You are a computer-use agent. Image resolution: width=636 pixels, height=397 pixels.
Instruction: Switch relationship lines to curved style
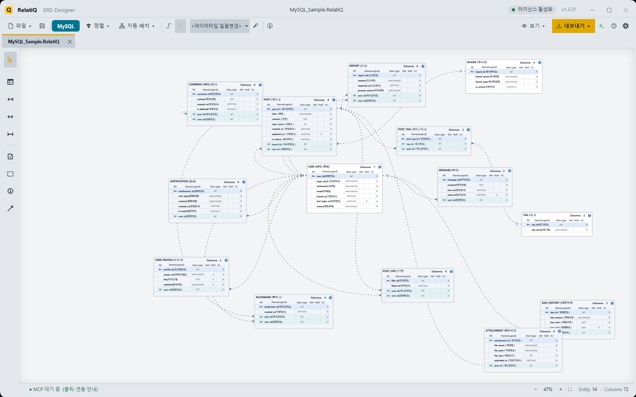[x=180, y=26]
